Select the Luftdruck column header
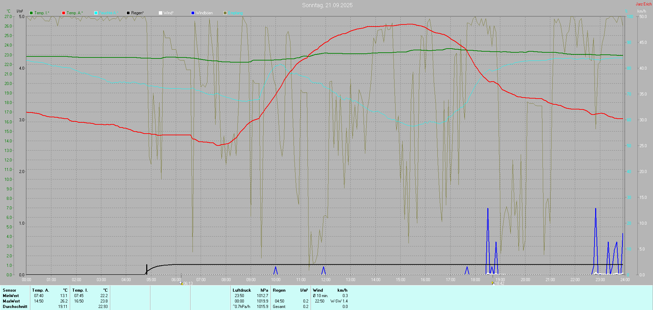The image size is (653, 310). tap(242, 290)
